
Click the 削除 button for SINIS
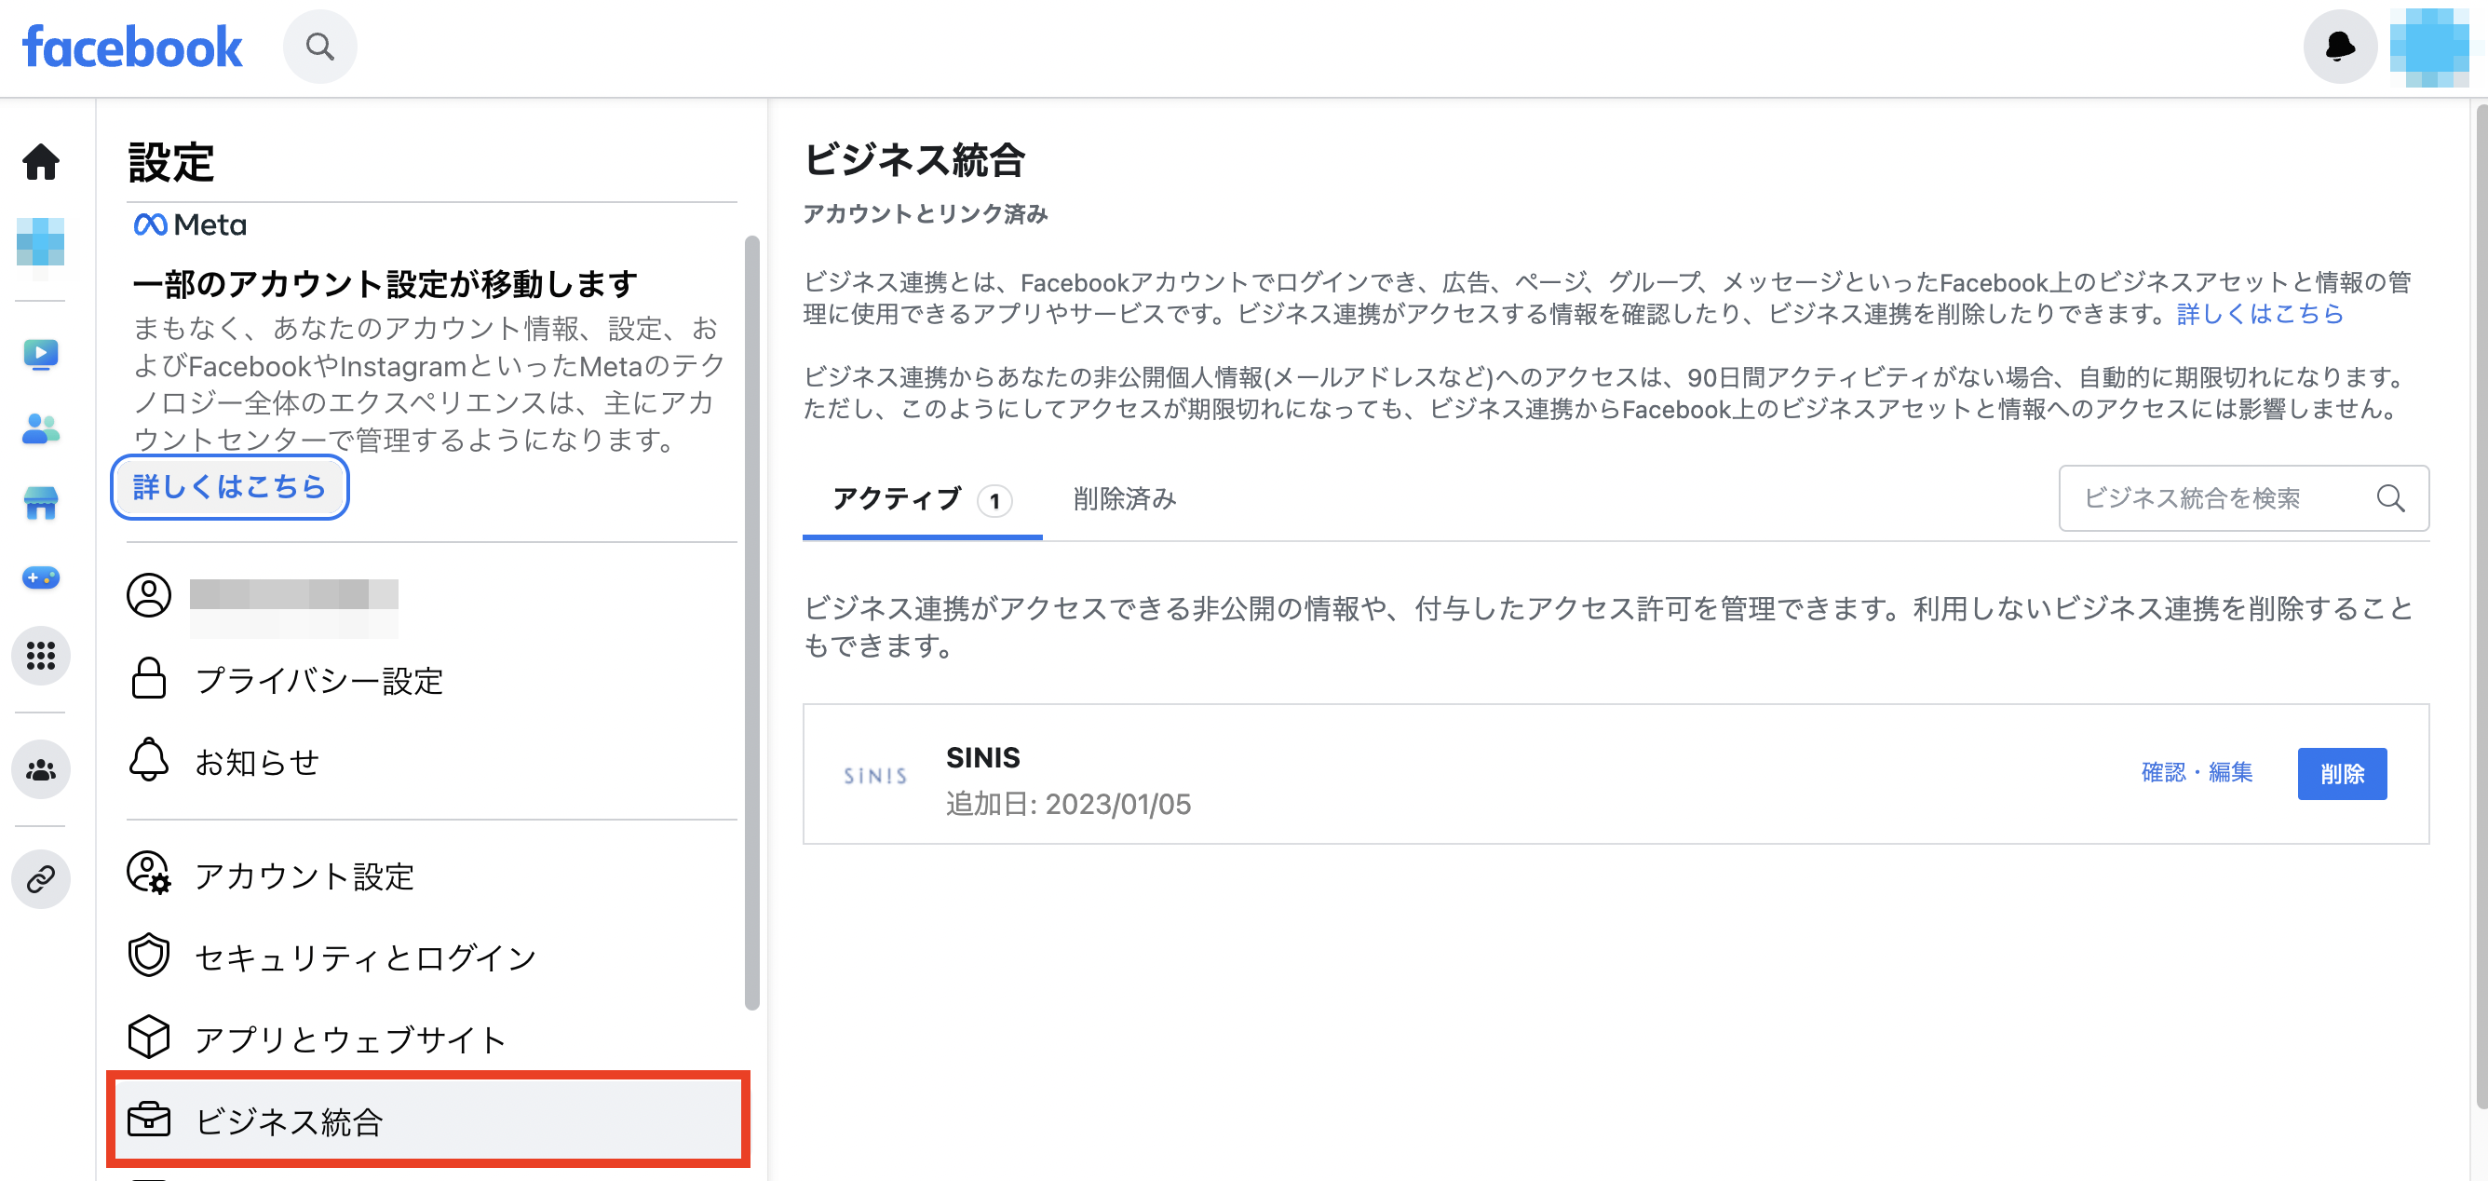pos(2341,774)
